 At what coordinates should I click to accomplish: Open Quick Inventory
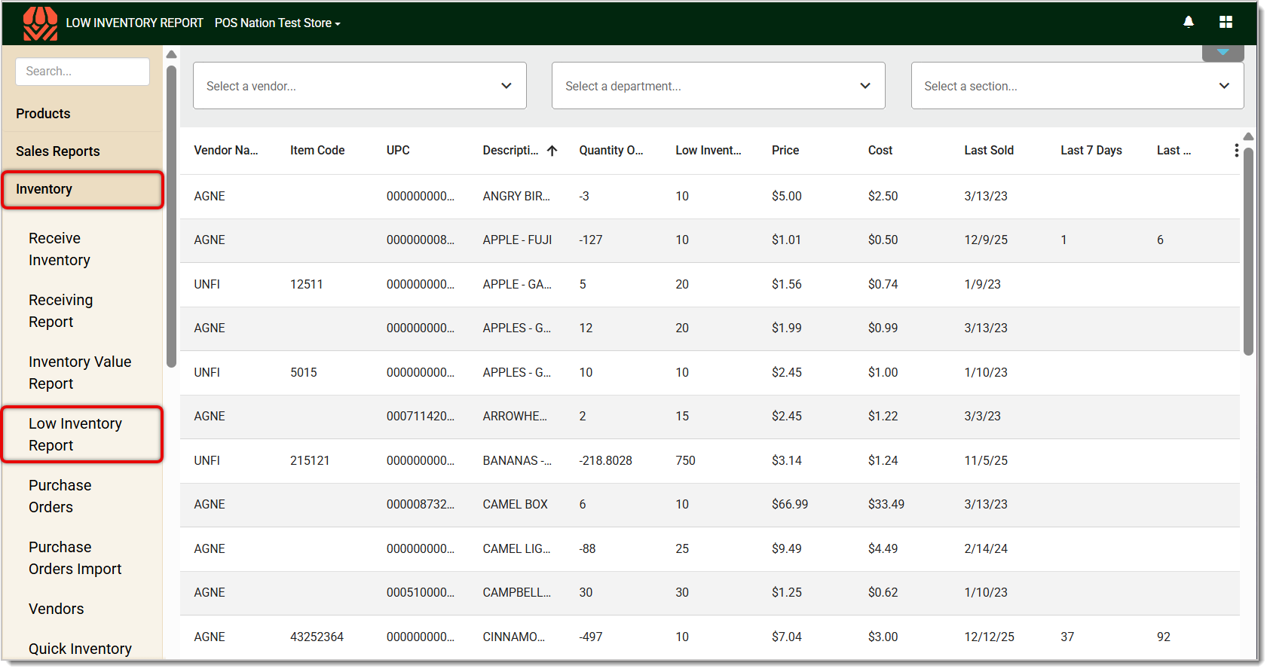pyautogui.click(x=80, y=649)
